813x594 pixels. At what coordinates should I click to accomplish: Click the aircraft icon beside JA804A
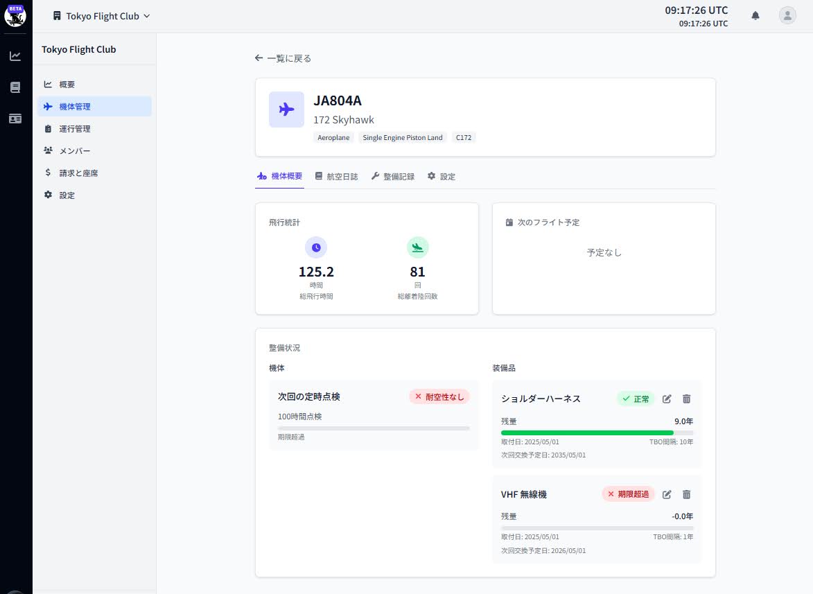coord(286,110)
